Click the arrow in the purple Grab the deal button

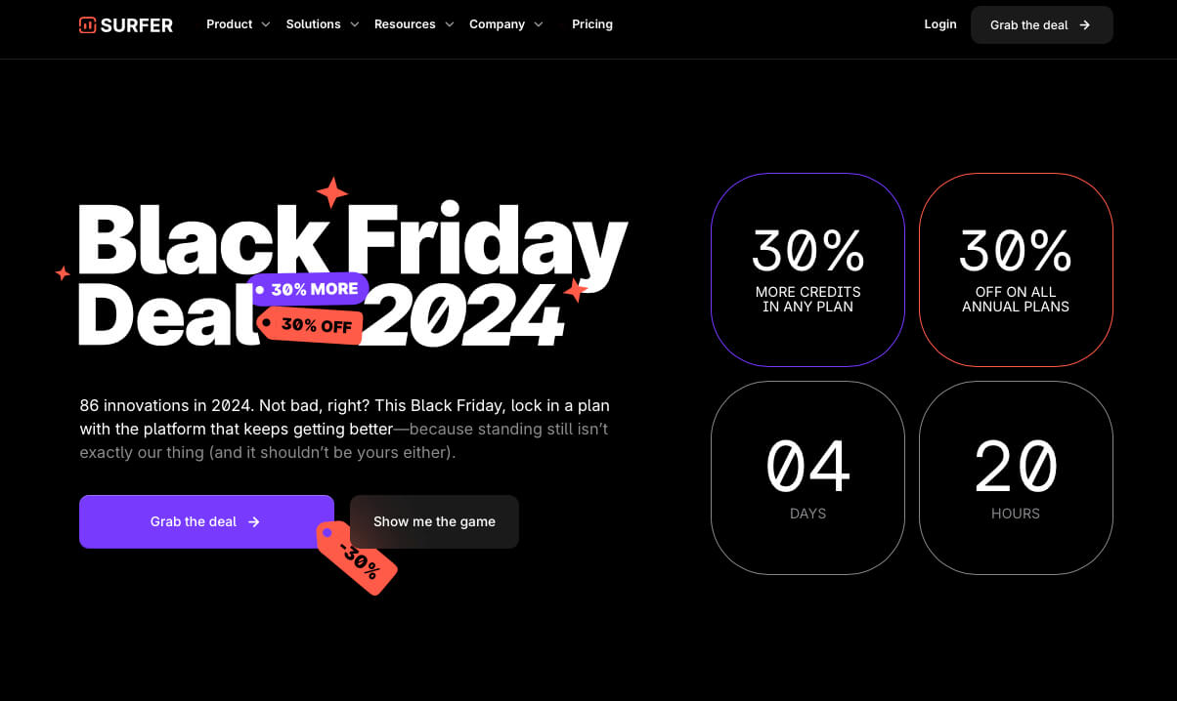254,522
